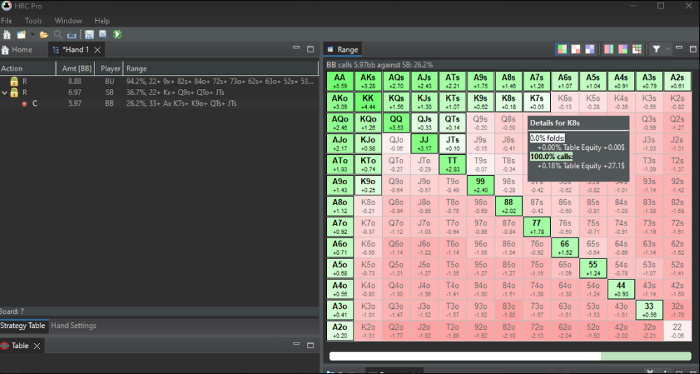Viewport: 700px width, 374px height.
Task: Click the funnel filter icon in the Range panel
Action: pos(657,49)
